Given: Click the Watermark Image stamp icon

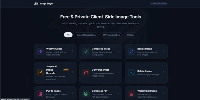Looking at the screenshot, I should 131,94.
